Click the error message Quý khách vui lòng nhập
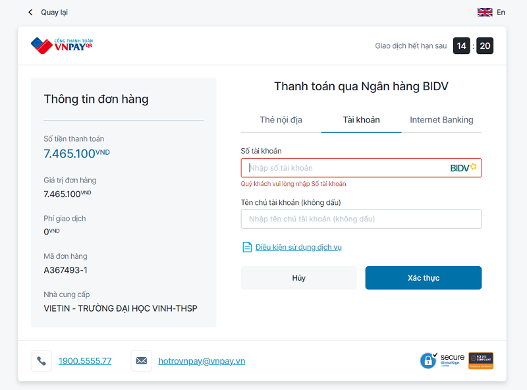The image size is (527, 390). click(x=293, y=184)
